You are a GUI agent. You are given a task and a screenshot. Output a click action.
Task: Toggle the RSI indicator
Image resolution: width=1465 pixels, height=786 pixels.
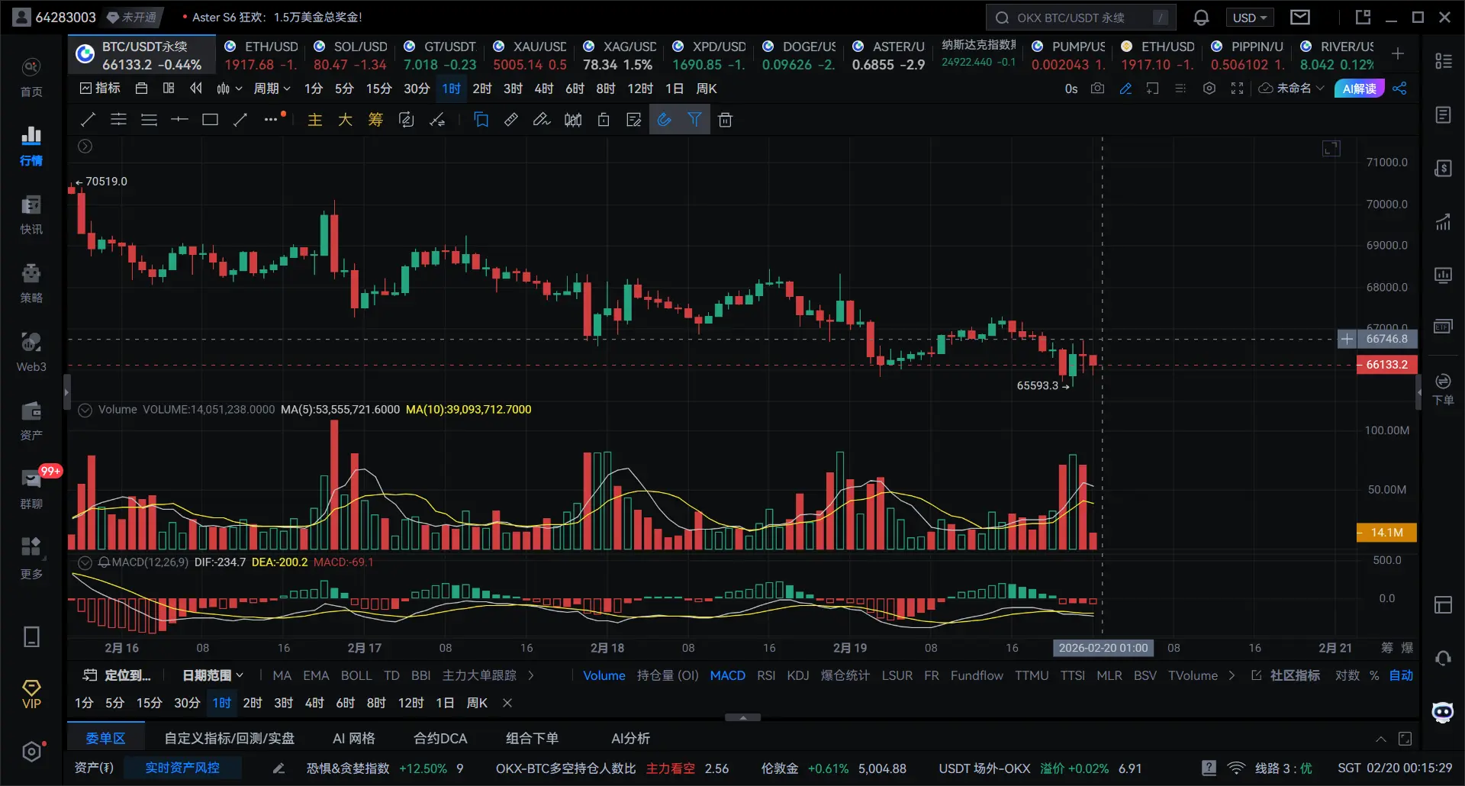[766, 675]
